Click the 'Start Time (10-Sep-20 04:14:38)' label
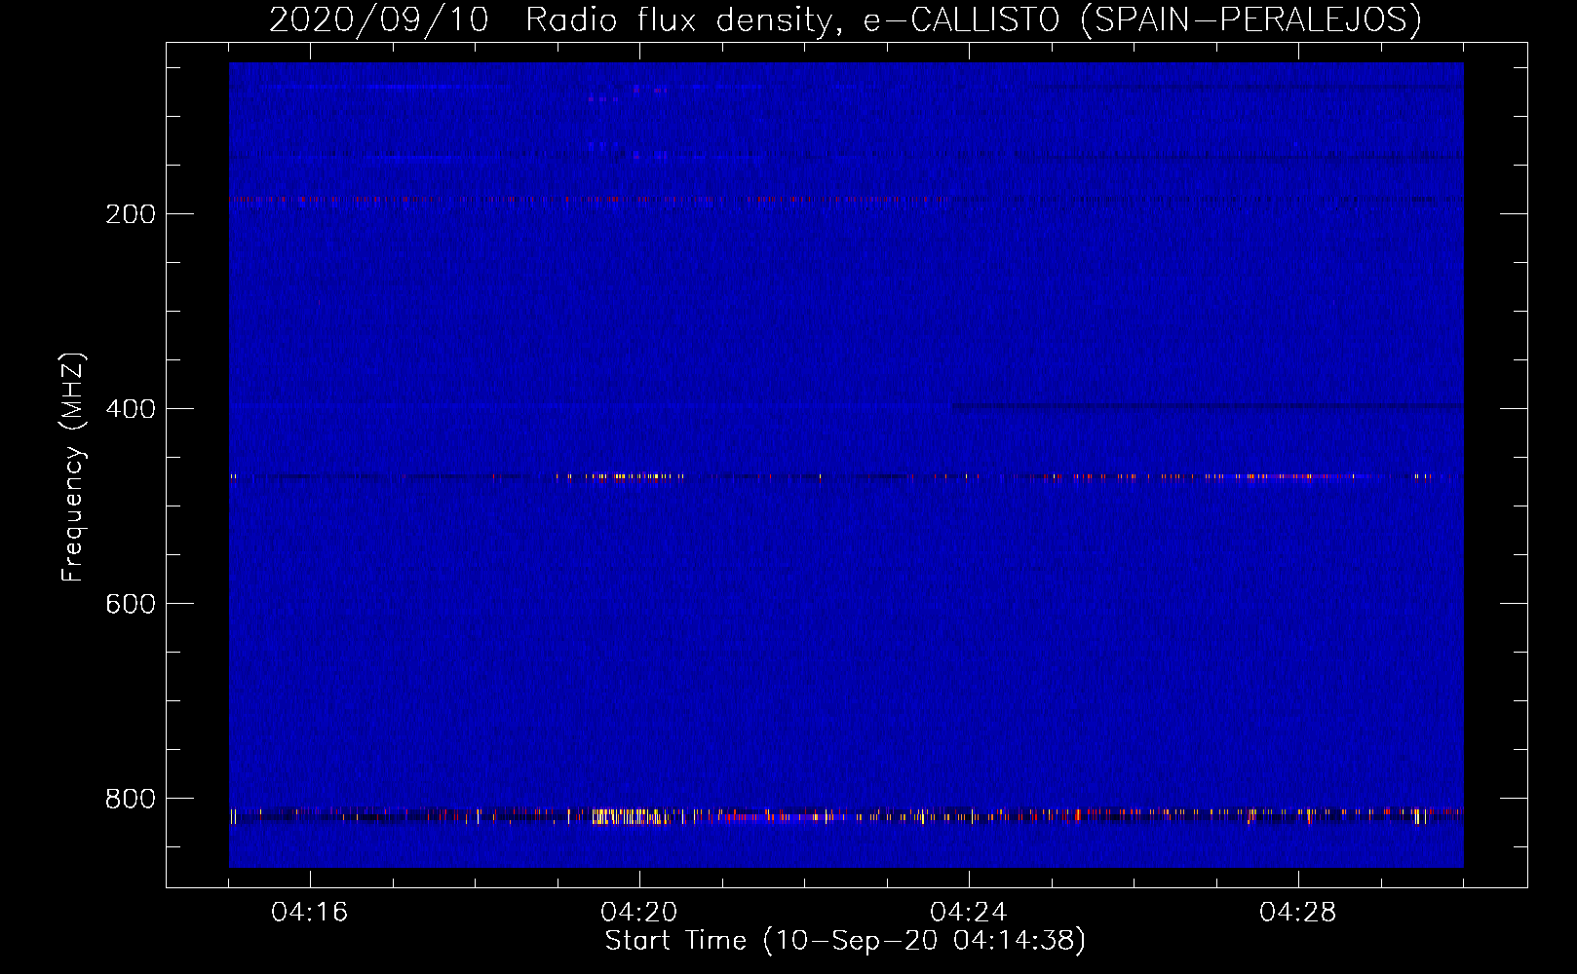The height and width of the screenshot is (974, 1577). click(x=845, y=941)
